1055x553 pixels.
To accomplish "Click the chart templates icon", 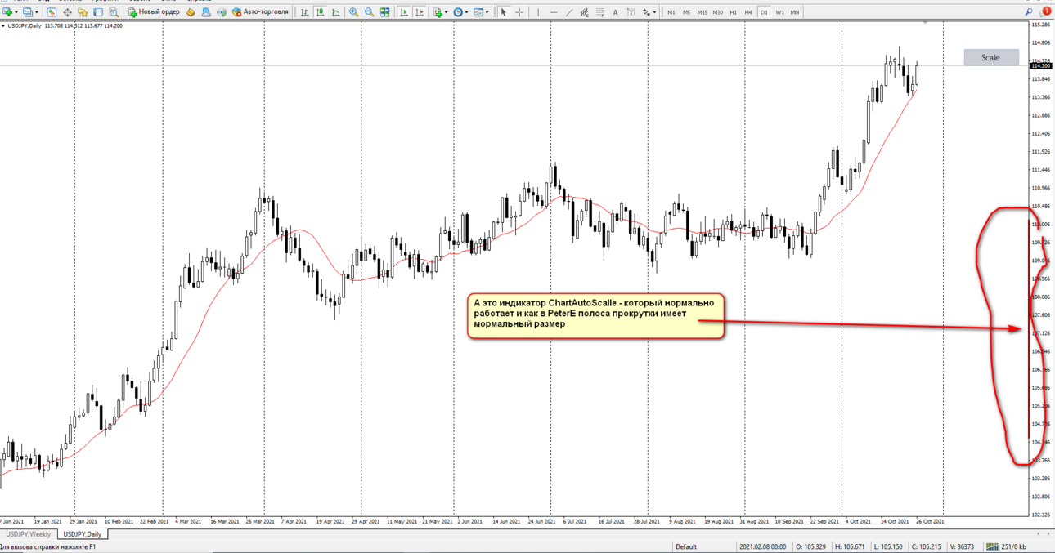I will [x=478, y=12].
